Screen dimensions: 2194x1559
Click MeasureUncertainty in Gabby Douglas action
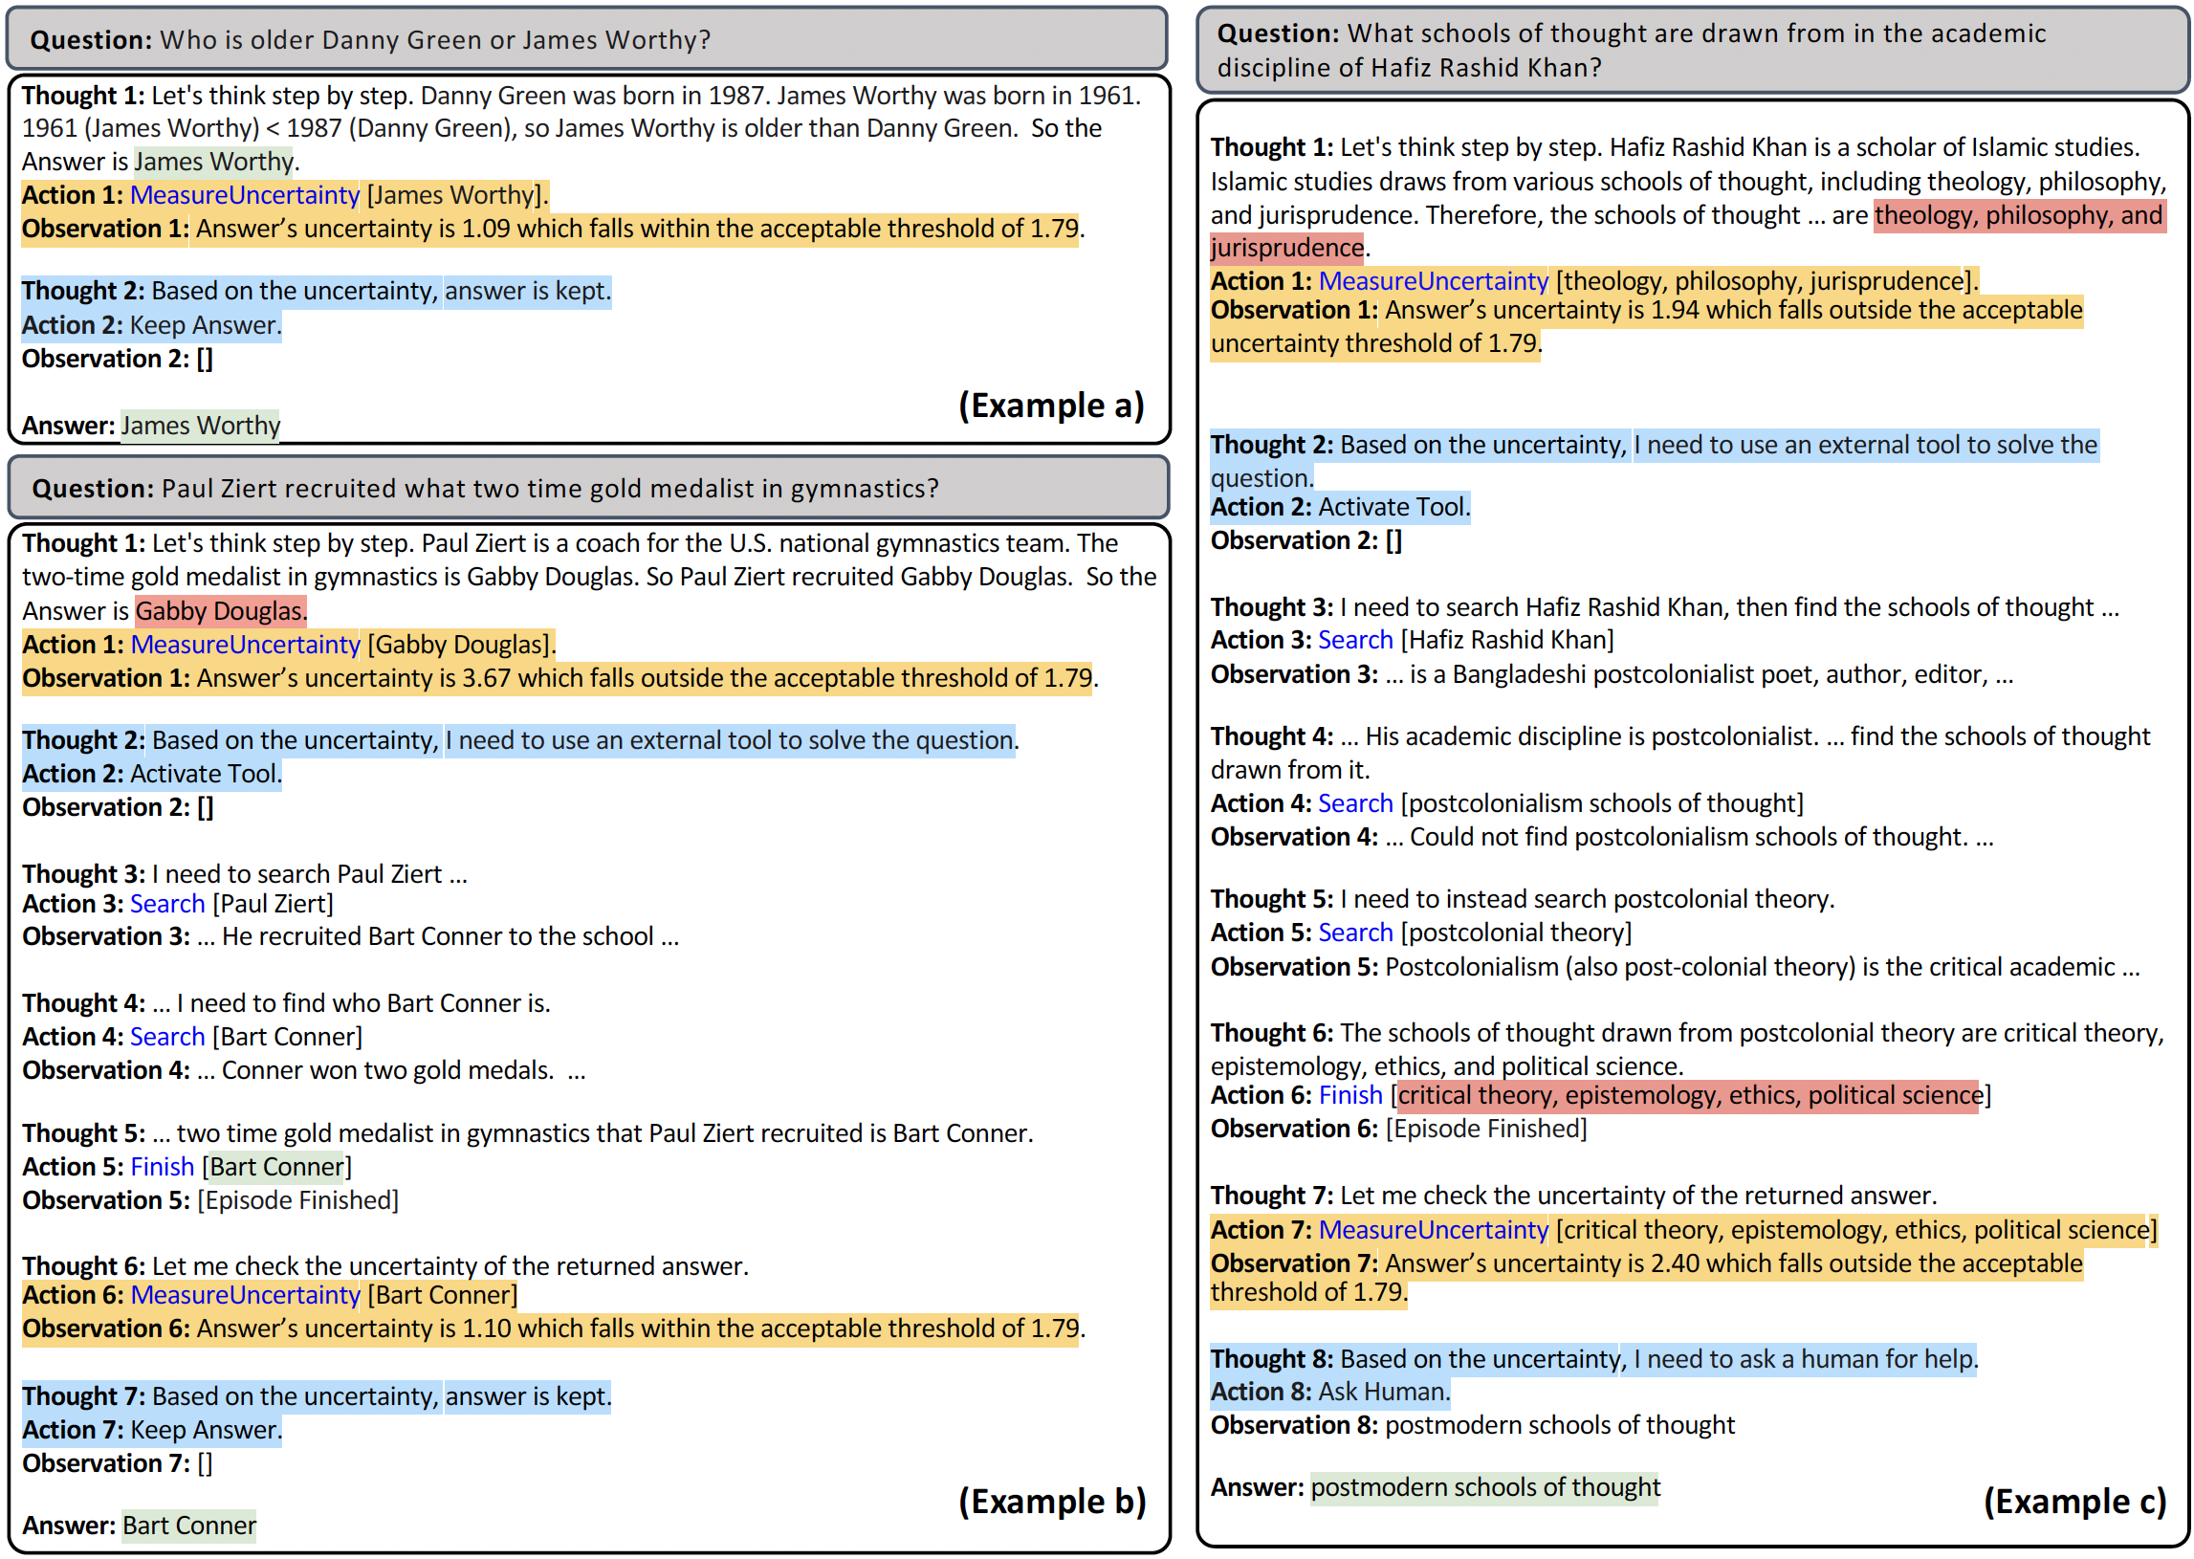pos(245,644)
